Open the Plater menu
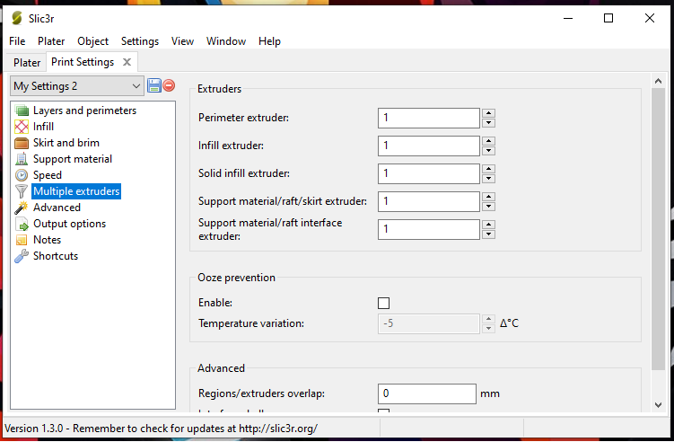Screen dimensions: 674x442 [51, 41]
